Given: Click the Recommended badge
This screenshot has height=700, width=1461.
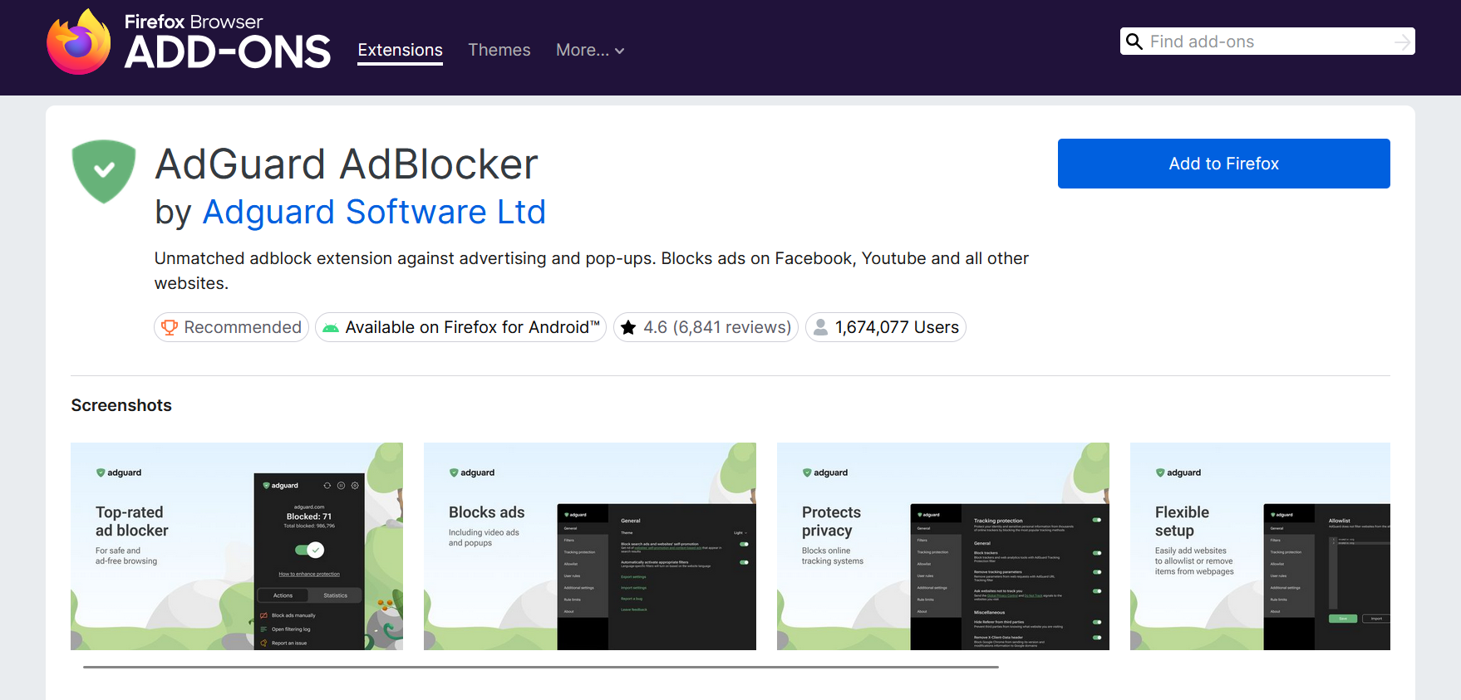Looking at the screenshot, I should 231,327.
